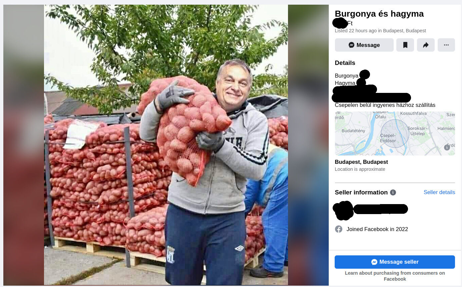Open the potato listing photo
Image resolution: width=462 pixels, height=287 pixels.
166,145
